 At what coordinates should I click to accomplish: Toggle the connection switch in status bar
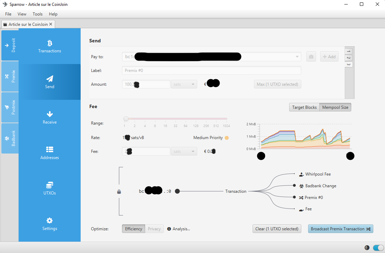[x=378, y=247]
